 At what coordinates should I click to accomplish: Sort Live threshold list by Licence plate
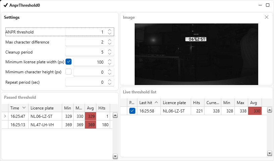tap(176, 103)
